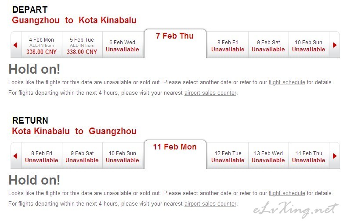
Task: Choose the 12 Feb Tue return date
Action: tap(227, 156)
